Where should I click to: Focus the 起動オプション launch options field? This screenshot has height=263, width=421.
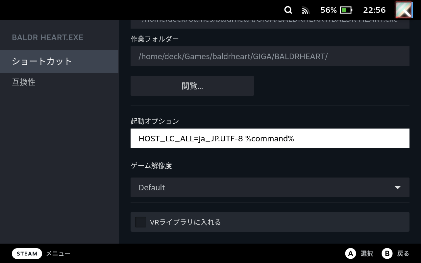click(x=270, y=138)
